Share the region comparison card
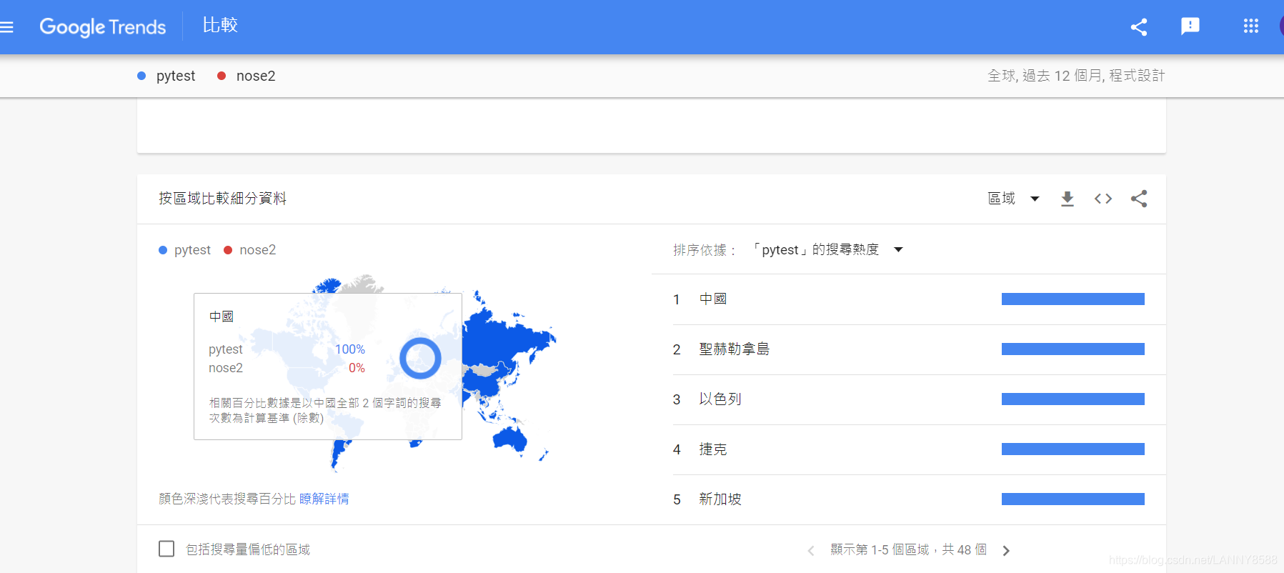Viewport: 1284px width, 573px height. pos(1139,199)
